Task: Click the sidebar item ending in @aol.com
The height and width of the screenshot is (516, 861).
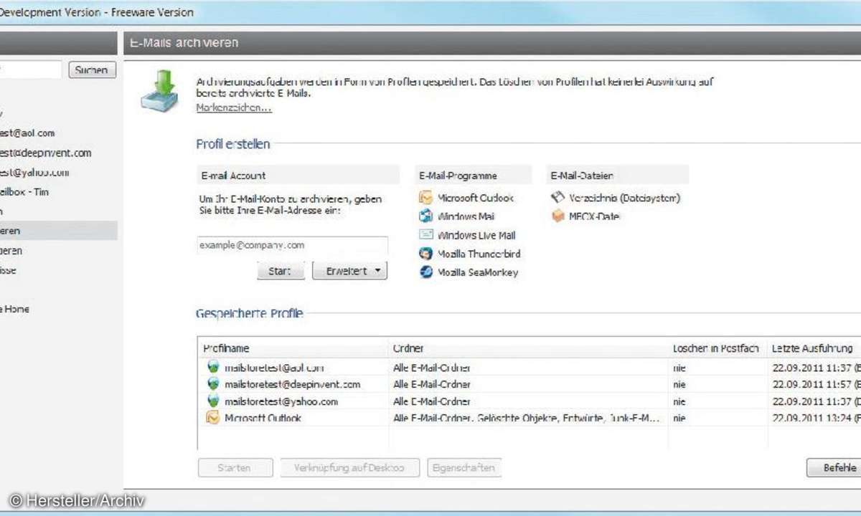Action: tap(27, 133)
